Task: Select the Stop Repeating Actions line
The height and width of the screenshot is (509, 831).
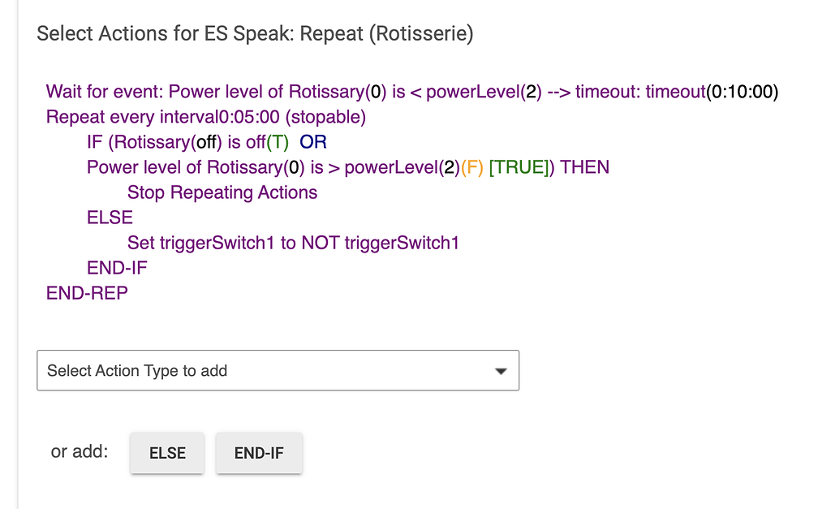Action: click(222, 192)
